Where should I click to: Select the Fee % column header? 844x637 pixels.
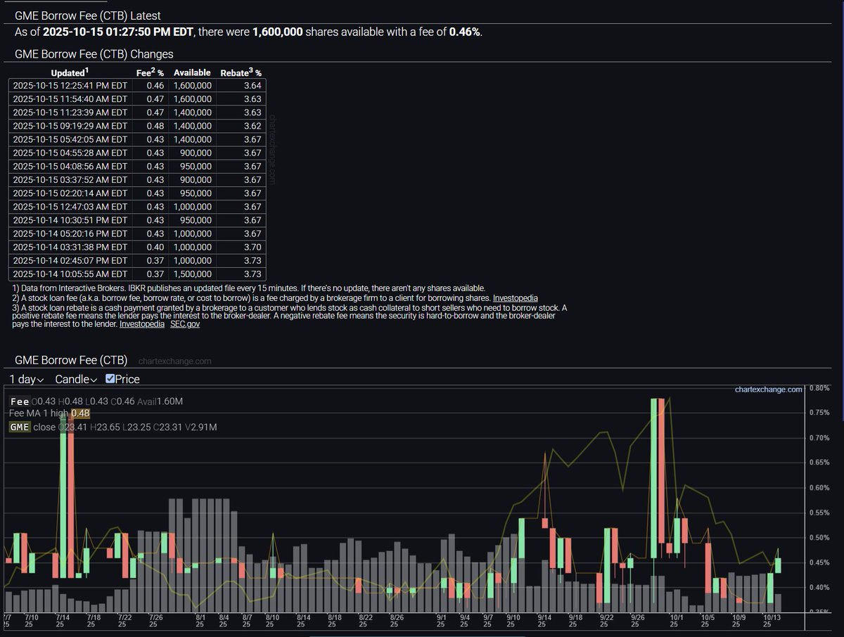coord(150,72)
